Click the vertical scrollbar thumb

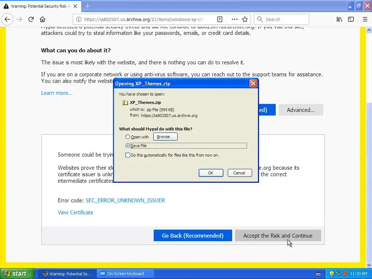[x=369, y=182]
